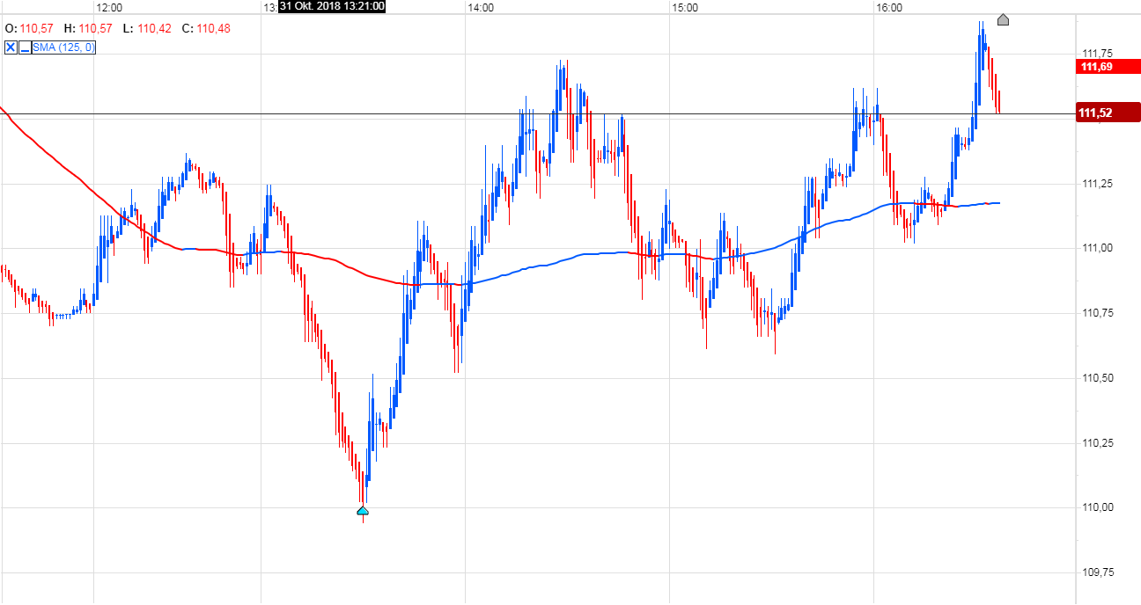Click the red O: 110,57 open value
The height and width of the screenshot is (605, 1141).
coord(26,28)
